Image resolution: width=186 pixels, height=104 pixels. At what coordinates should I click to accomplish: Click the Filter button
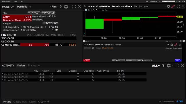coord(54,7)
